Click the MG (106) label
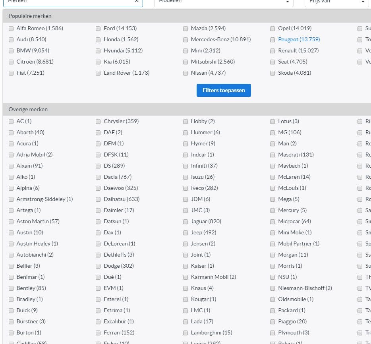Viewport: 371px width, 344px height. click(290, 133)
